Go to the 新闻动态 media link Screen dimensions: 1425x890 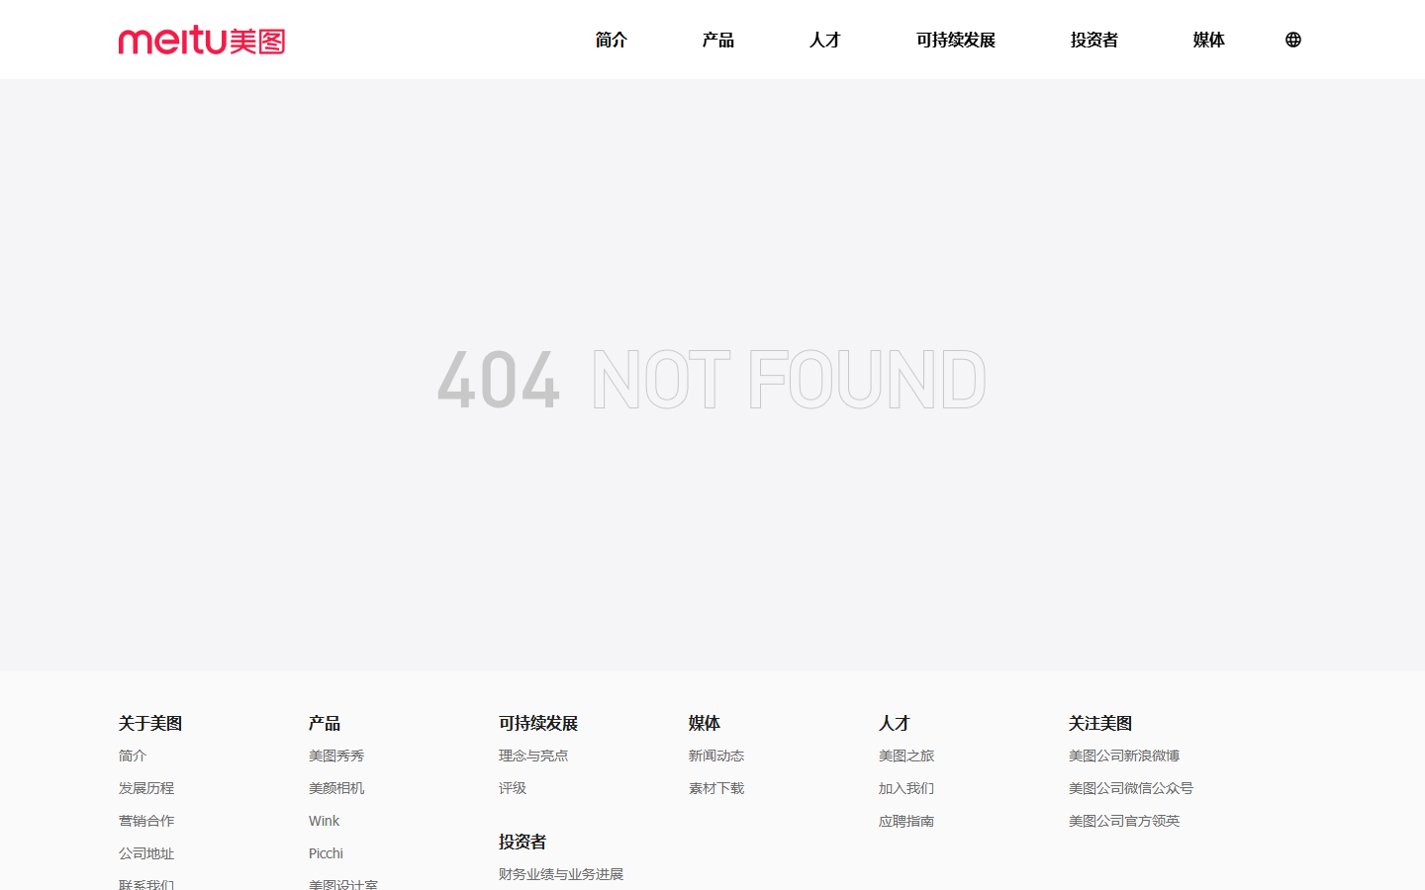pyautogui.click(x=716, y=756)
